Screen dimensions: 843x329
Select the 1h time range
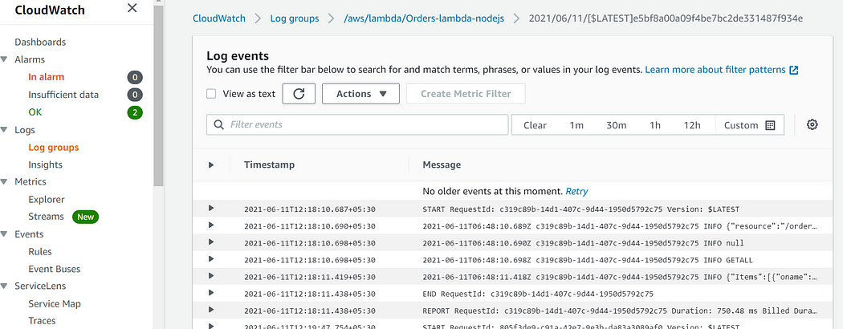pos(655,125)
